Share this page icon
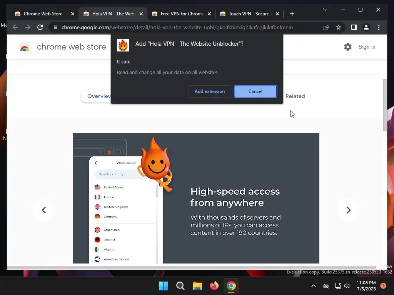Image resolution: width=394 pixels, height=295 pixels. (326, 27)
